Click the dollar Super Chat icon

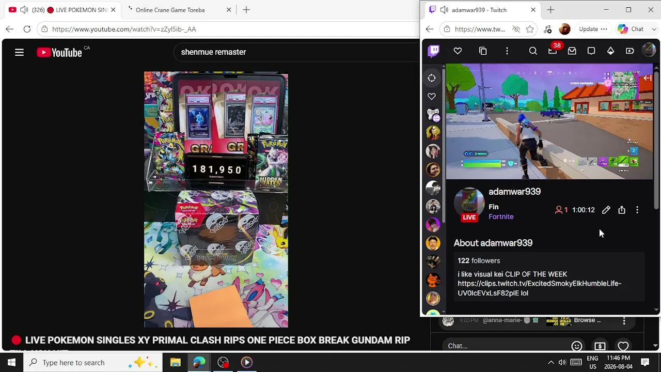pos(600,346)
